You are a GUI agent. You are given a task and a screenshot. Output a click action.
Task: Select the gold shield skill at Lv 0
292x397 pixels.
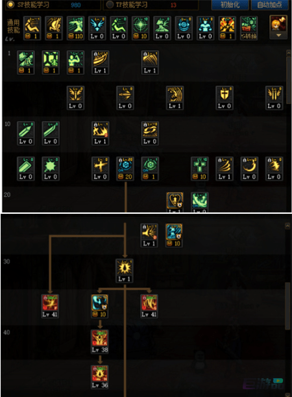point(225,97)
